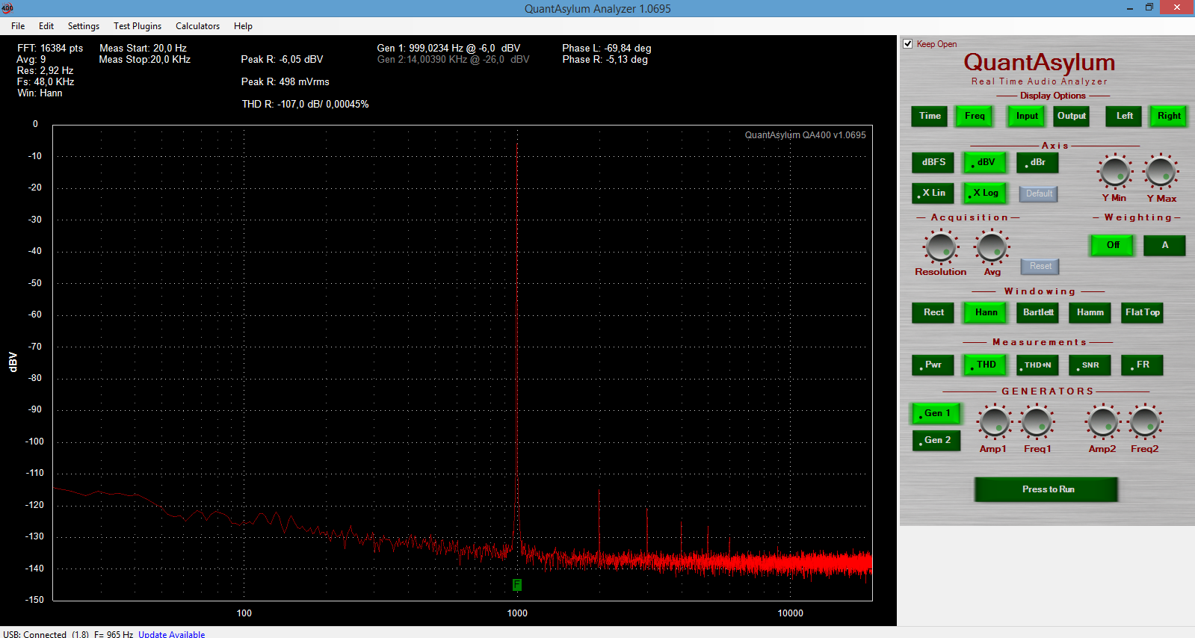Screen dimensions: 1195x638
Task: Click the Press to Run button
Action: (1046, 489)
